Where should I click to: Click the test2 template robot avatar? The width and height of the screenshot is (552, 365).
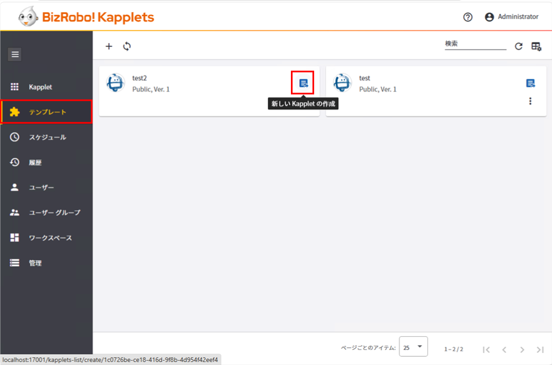click(115, 83)
